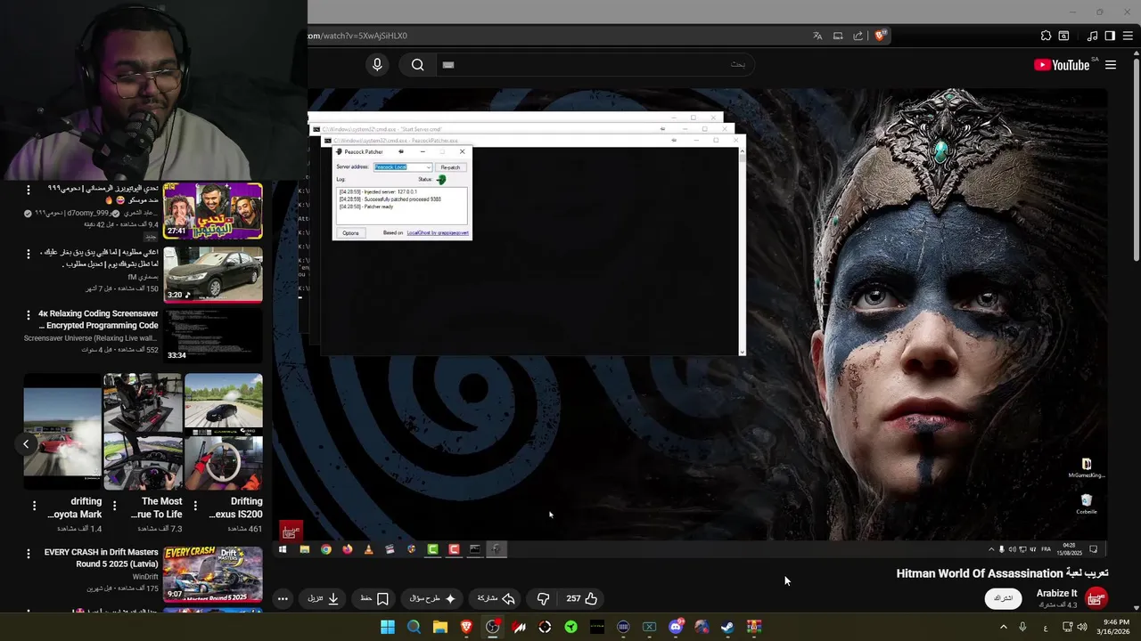The width and height of the screenshot is (1141, 641).
Task: Open Brave browser from the taskbar
Action: coord(466,627)
